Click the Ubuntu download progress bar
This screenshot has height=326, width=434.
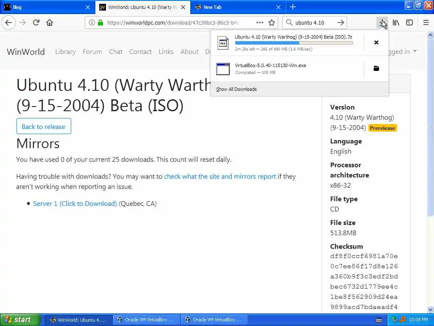[294, 43]
